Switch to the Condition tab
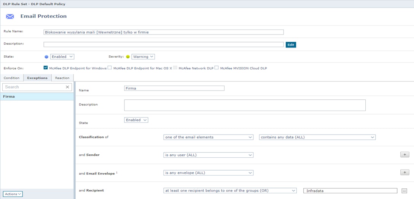414x199 pixels. click(11, 78)
